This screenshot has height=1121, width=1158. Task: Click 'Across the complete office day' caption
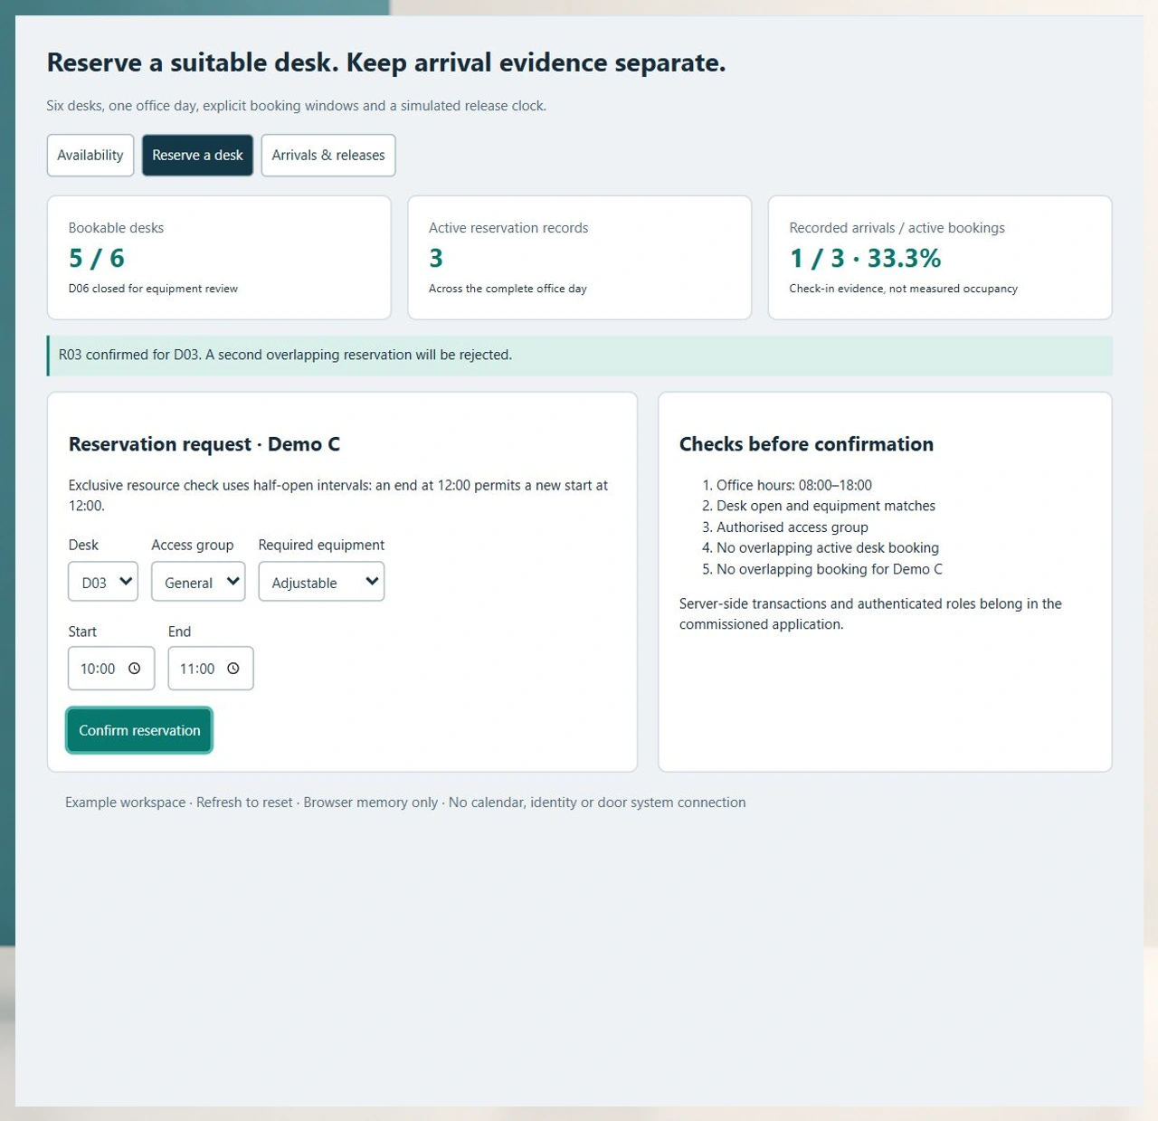[508, 289]
